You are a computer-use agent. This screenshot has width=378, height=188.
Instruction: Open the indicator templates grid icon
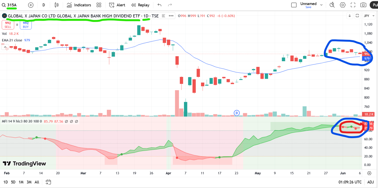pyautogui.click(x=99, y=5)
